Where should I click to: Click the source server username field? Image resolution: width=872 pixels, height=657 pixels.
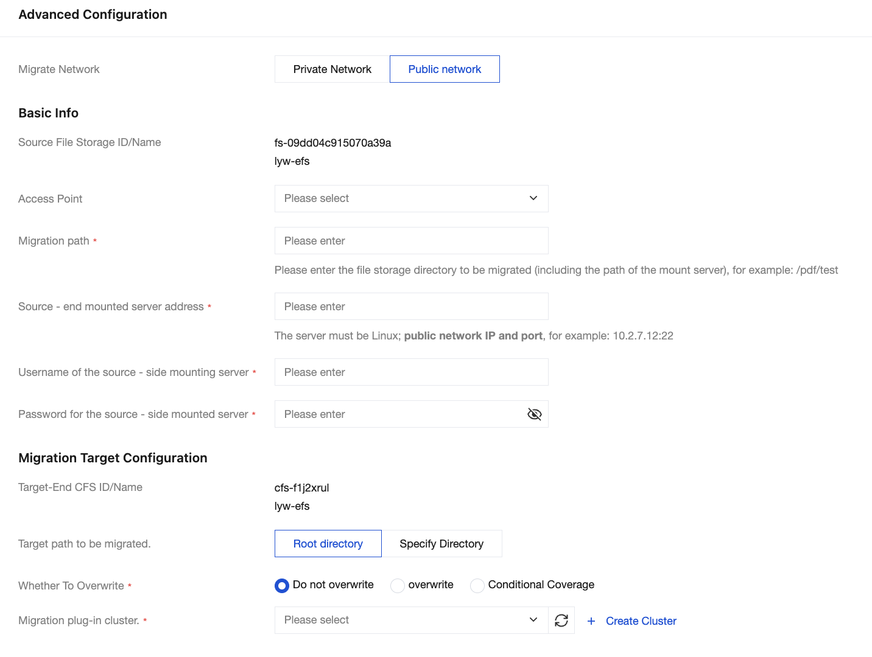click(x=411, y=372)
